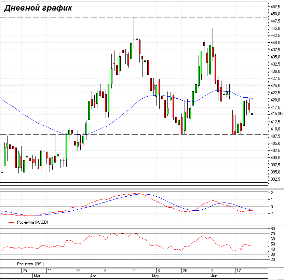Select the Jun month label on time axis

point(214,275)
